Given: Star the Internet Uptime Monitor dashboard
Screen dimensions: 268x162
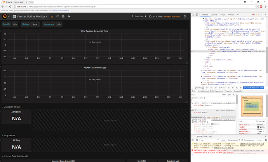Looking at the screenshot, I should click(x=52, y=16).
